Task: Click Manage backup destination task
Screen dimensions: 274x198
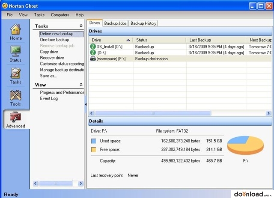Action: click(62, 70)
